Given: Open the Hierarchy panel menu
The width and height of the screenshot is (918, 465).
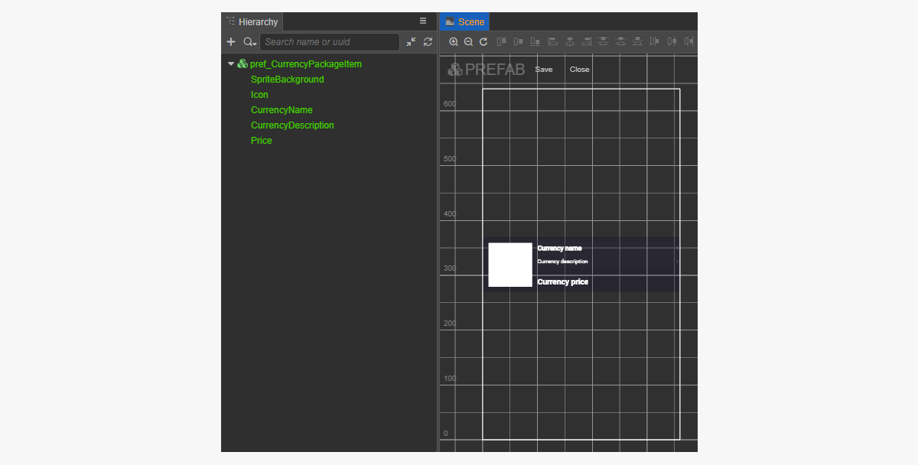Looking at the screenshot, I should coord(423,21).
